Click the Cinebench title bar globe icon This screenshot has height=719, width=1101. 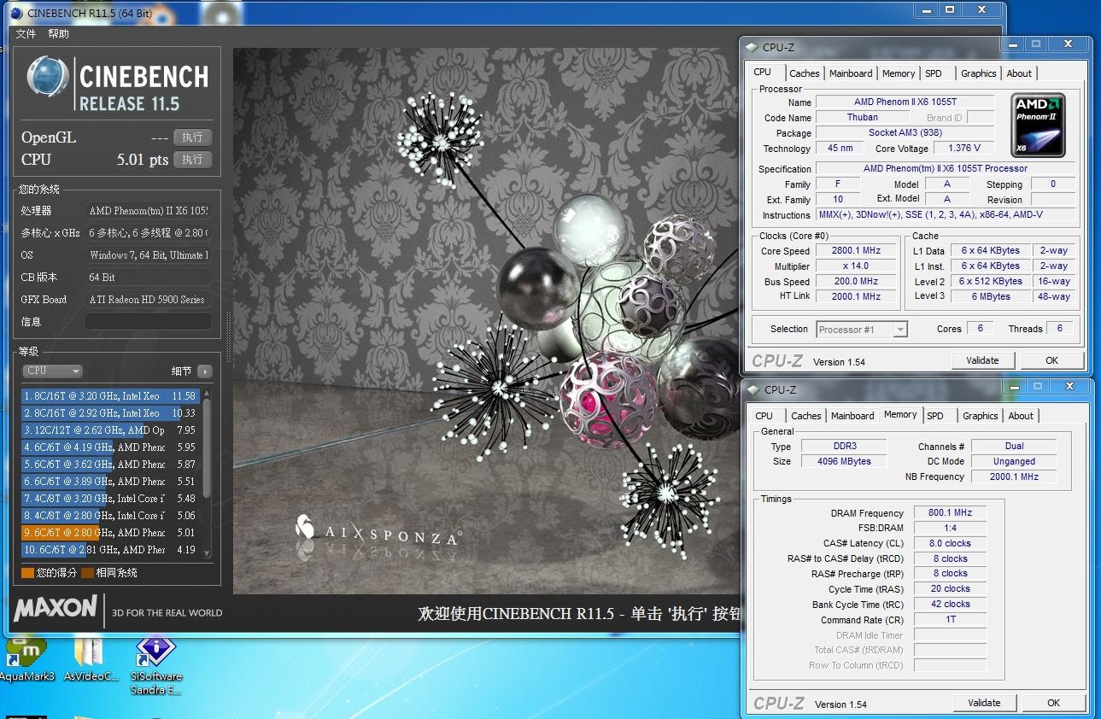[x=16, y=13]
